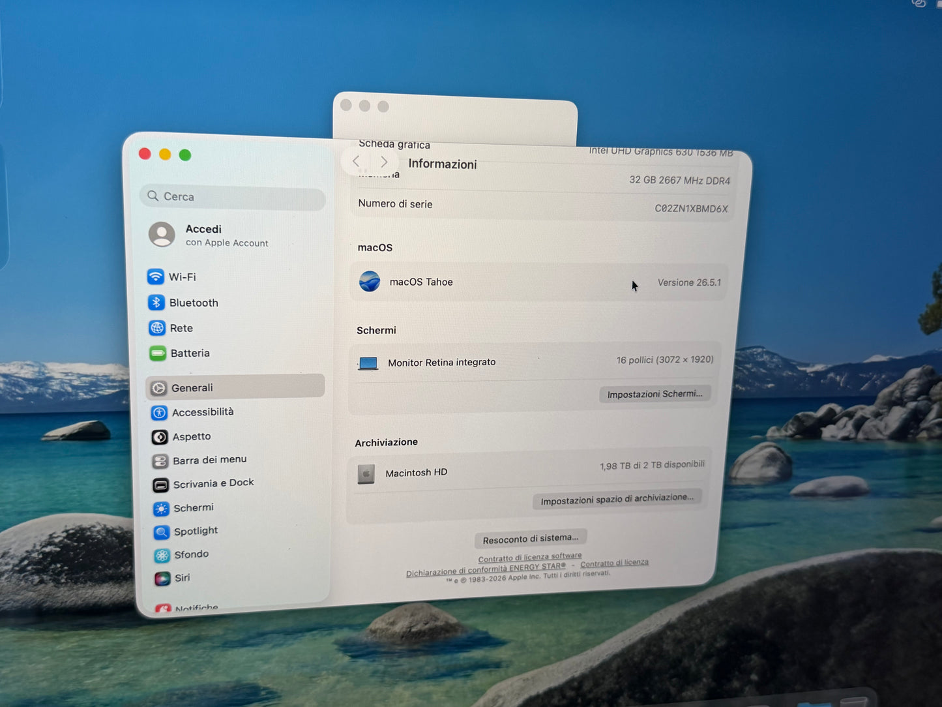This screenshot has height=707, width=942.
Task: Open the Batteria battery icon
Action: [x=157, y=353]
